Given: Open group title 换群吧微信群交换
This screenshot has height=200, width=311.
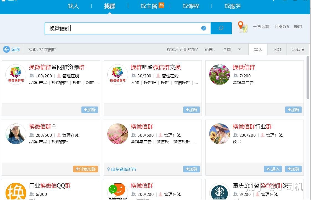Looking at the screenshot, I should tap(156, 67).
